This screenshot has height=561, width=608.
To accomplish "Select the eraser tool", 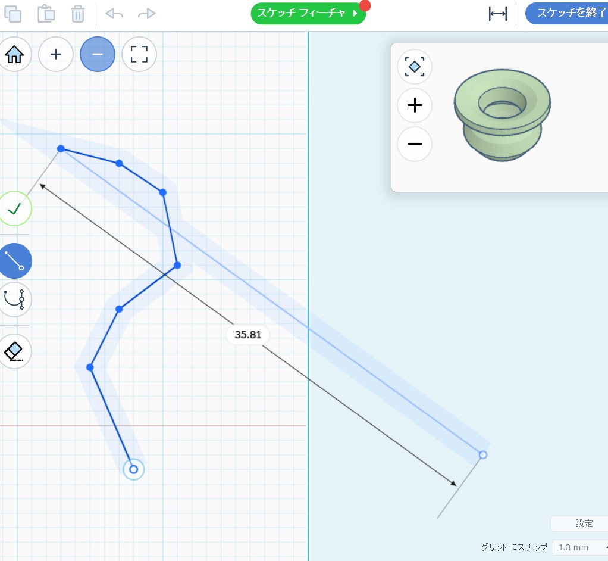I will tap(15, 351).
